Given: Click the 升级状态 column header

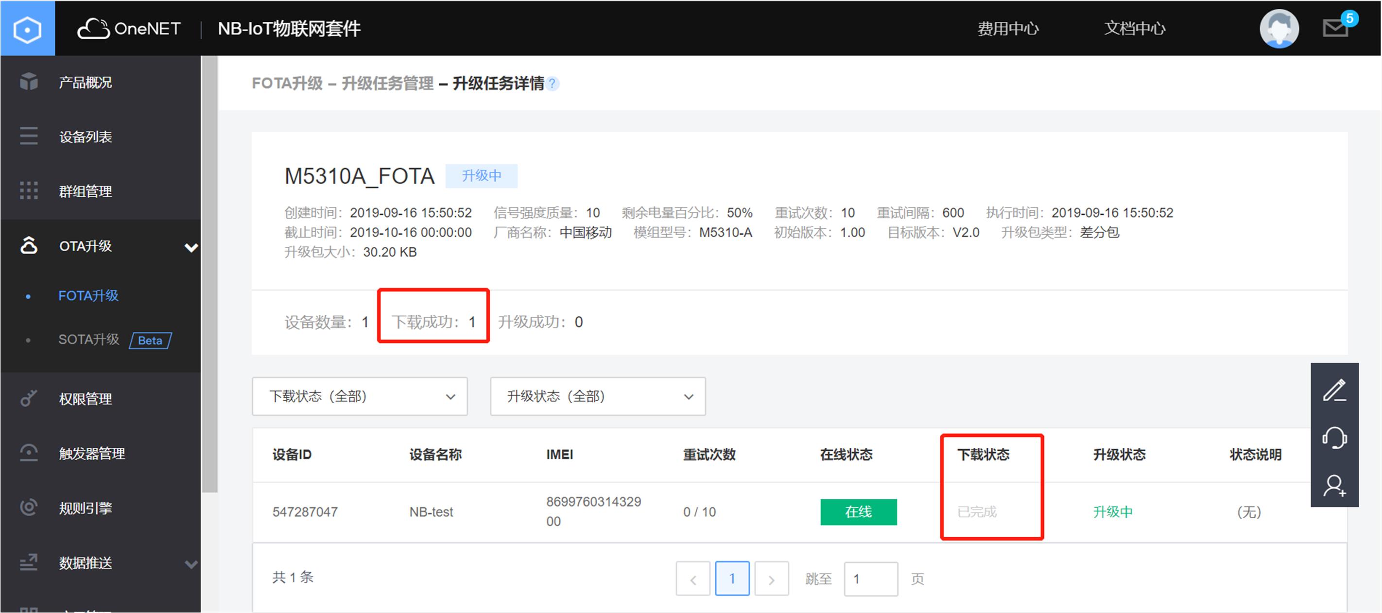Looking at the screenshot, I should pyautogui.click(x=1119, y=454).
